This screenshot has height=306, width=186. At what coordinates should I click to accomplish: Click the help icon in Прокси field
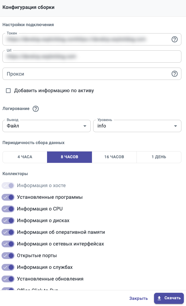(174, 74)
